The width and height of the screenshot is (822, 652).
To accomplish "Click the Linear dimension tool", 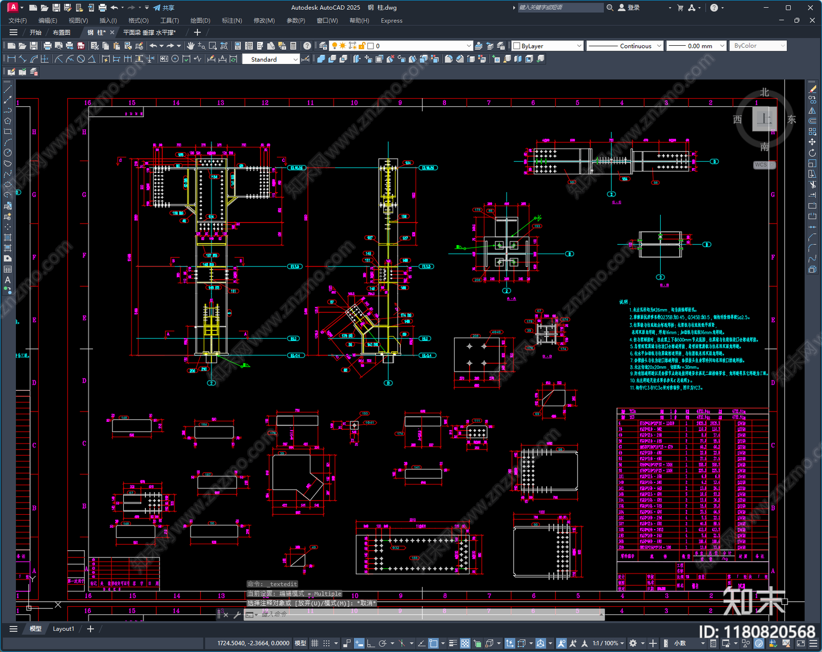I will pyautogui.click(x=11, y=59).
